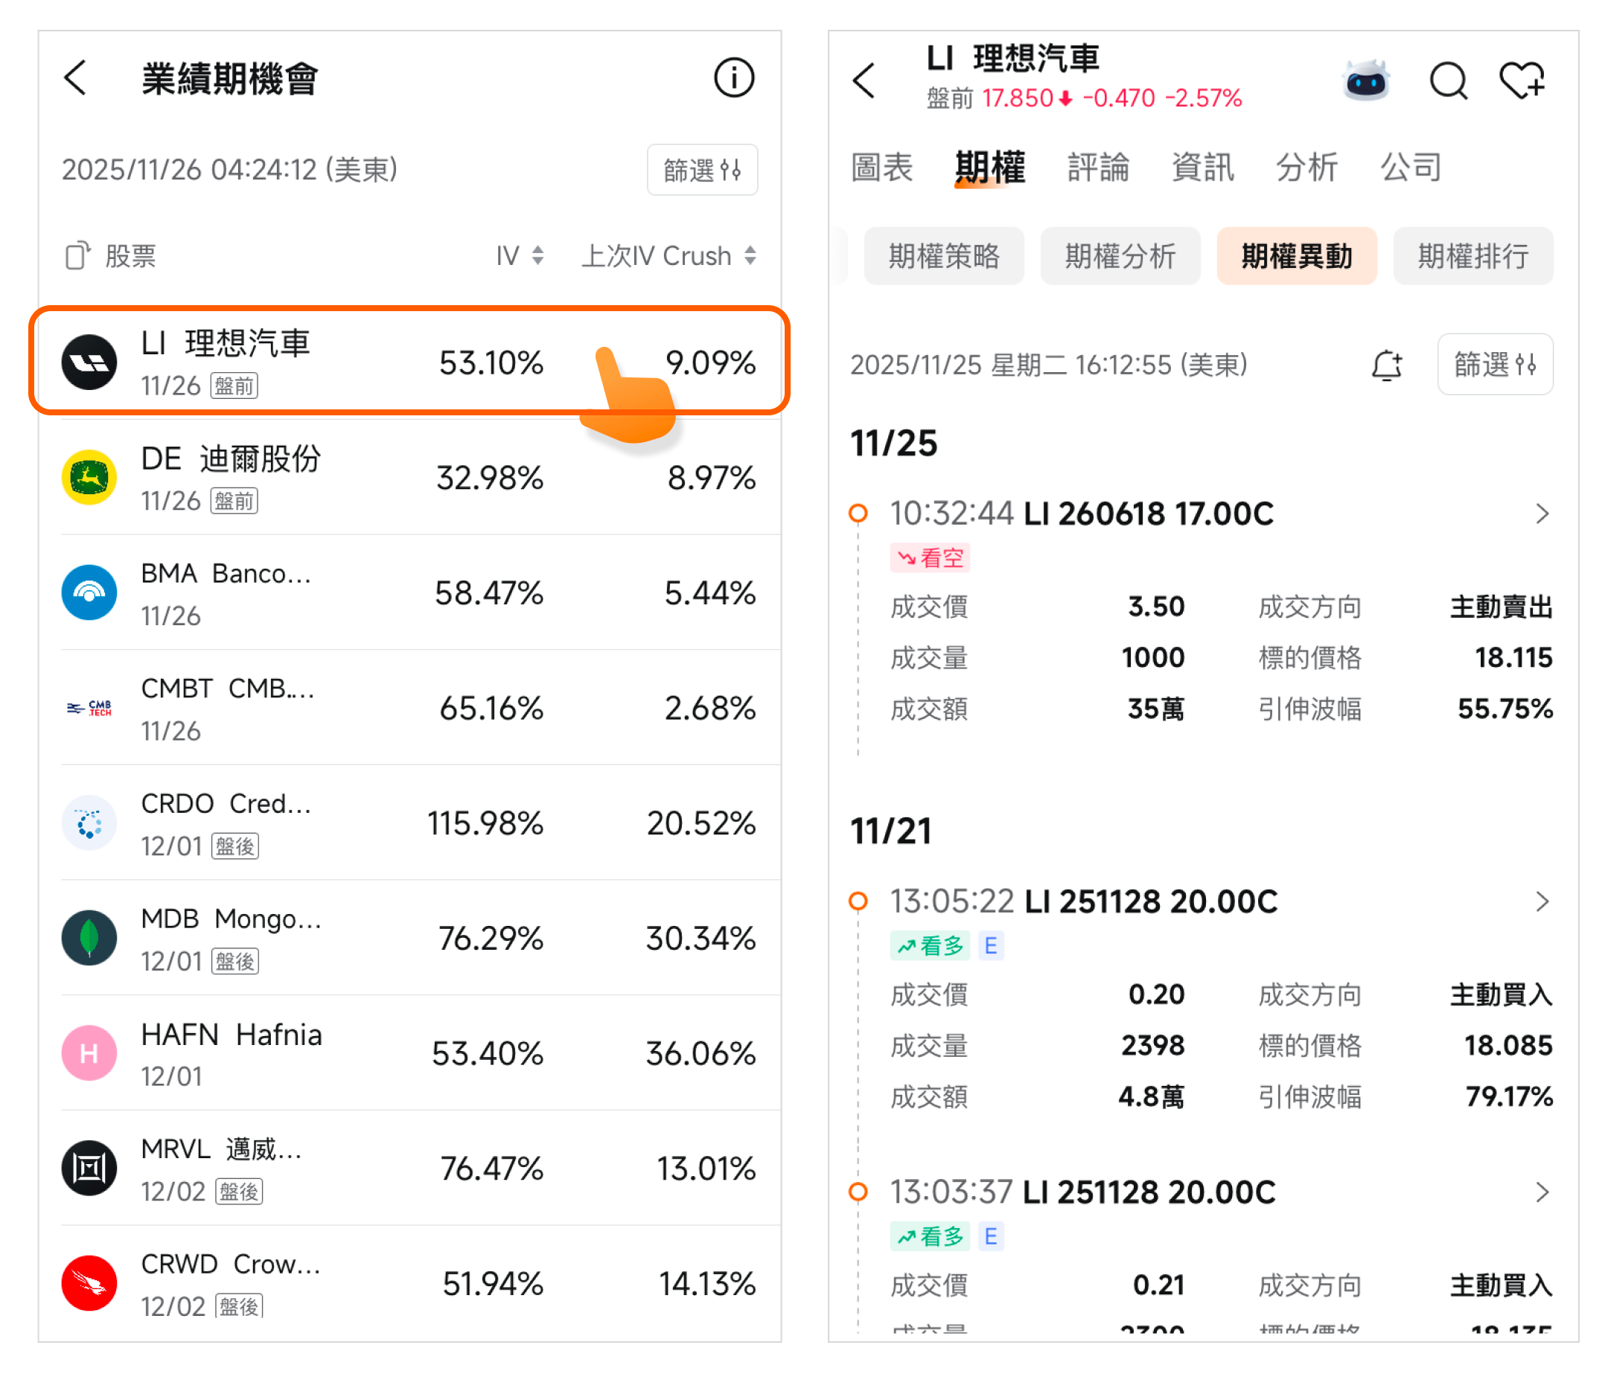The width and height of the screenshot is (1608, 1377).
Task: Go back from the 業績期機會 page
Action: pos(75,77)
